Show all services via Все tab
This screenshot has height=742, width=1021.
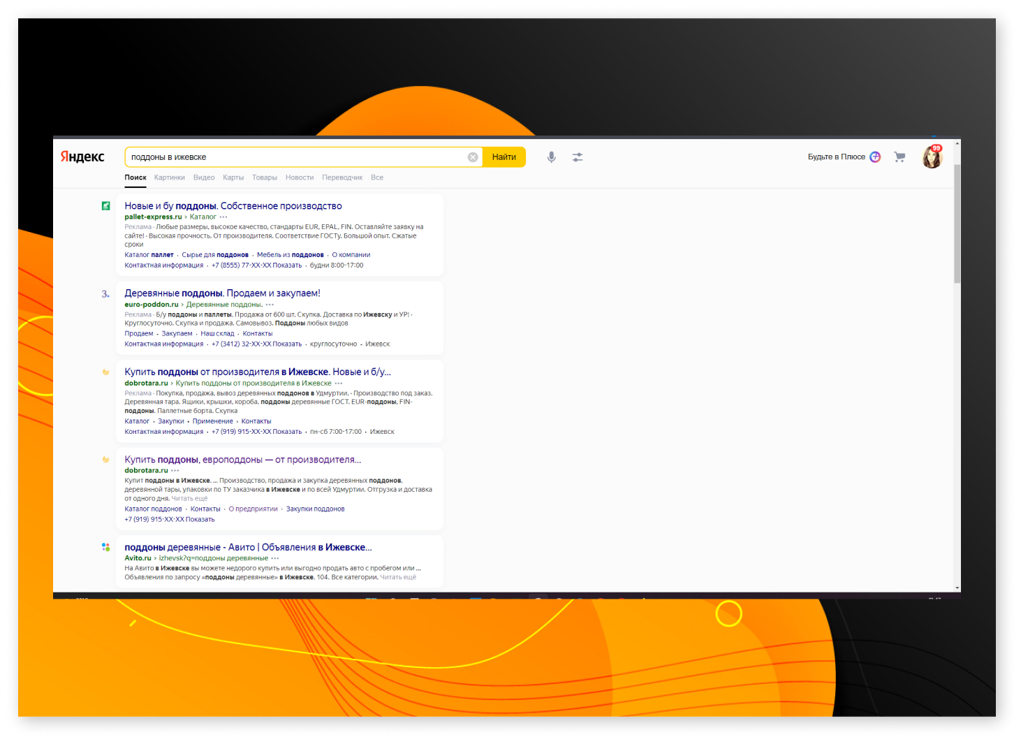[x=377, y=177]
